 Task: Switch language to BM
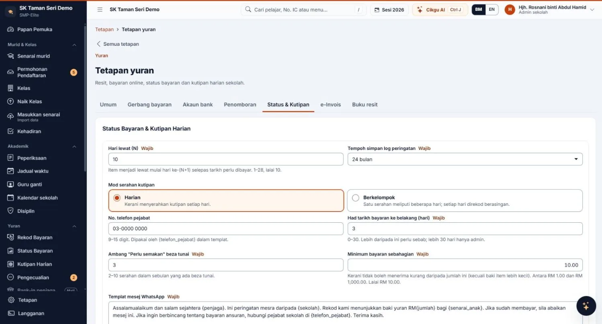479,10
